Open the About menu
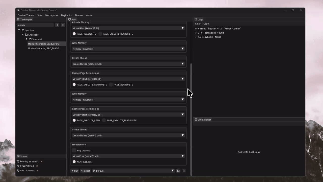Screen dimensions: 323x182 pyautogui.click(x=89, y=15)
